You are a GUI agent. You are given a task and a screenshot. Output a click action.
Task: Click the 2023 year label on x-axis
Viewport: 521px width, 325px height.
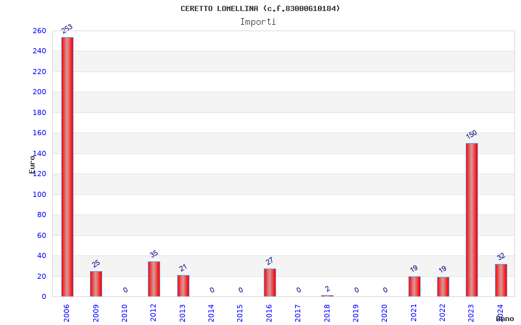point(471,313)
